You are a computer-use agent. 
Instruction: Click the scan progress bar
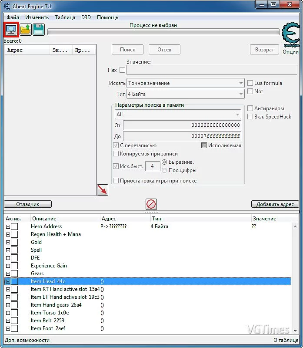point(163,32)
